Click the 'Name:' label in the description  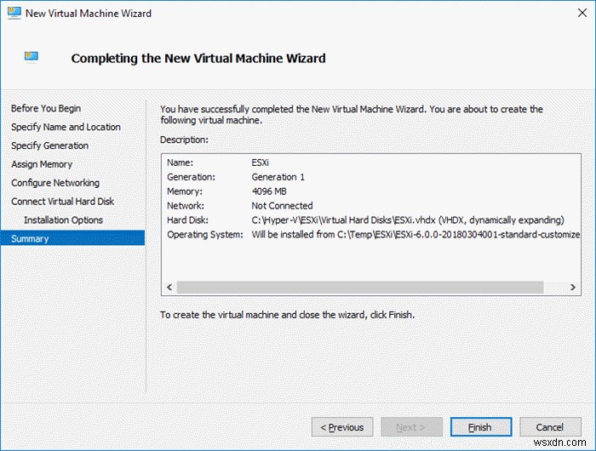(x=181, y=163)
